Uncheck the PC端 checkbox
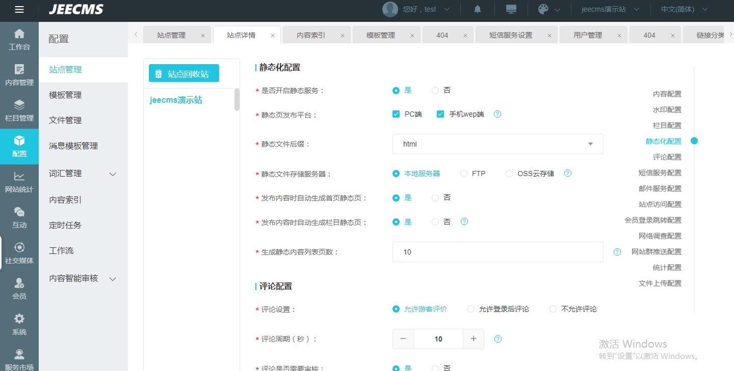The image size is (734, 371). (396, 115)
